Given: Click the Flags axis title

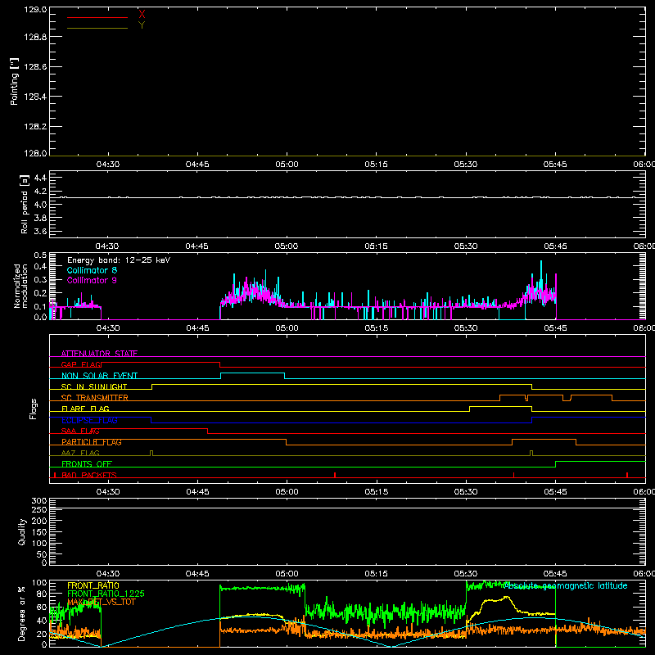Looking at the screenshot, I should click(x=34, y=409).
